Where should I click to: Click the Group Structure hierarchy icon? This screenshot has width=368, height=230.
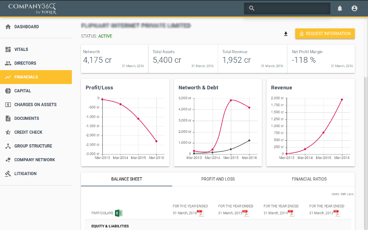pos(8,146)
